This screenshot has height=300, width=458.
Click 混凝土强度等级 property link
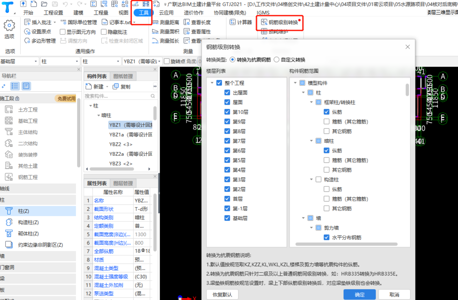pos(111,277)
